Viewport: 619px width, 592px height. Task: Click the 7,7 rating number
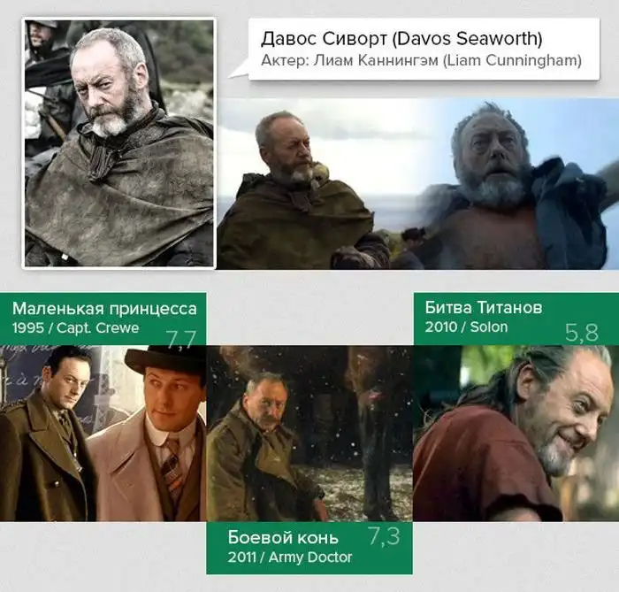(180, 339)
